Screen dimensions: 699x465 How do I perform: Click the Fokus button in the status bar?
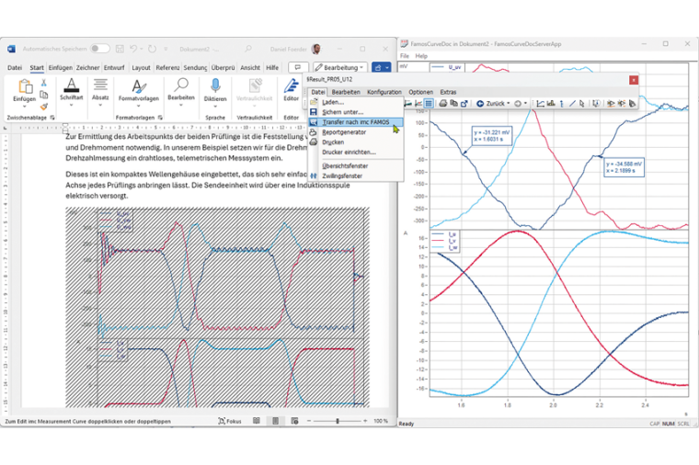(230, 421)
